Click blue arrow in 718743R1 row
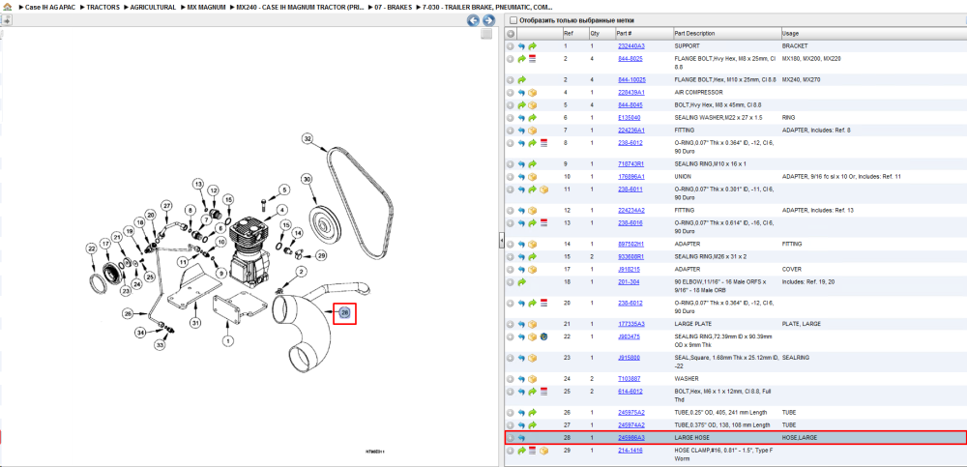Image resolution: width=967 pixels, height=467 pixels. 522,164
